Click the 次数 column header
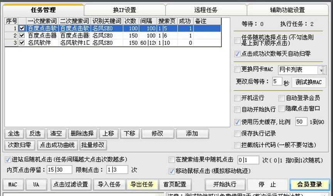 [x=131, y=21]
